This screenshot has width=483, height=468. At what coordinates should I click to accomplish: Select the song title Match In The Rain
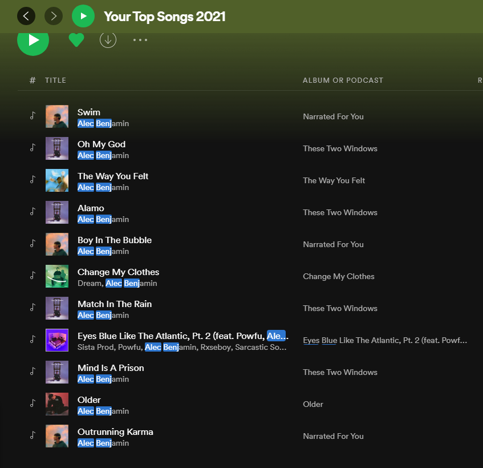[115, 304]
